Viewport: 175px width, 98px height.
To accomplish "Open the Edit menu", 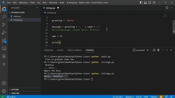I will [x=14, y=2].
